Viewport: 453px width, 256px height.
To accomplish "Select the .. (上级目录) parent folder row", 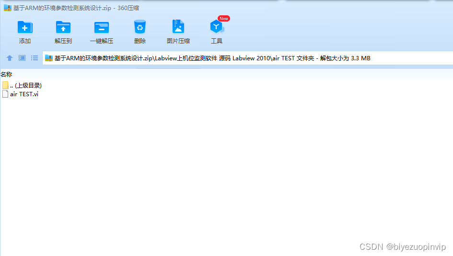I will coord(22,85).
